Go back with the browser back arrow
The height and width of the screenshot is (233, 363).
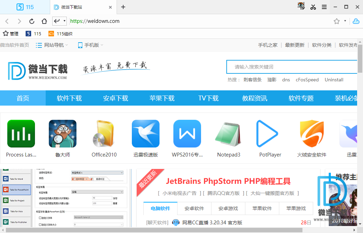(x=7, y=21)
